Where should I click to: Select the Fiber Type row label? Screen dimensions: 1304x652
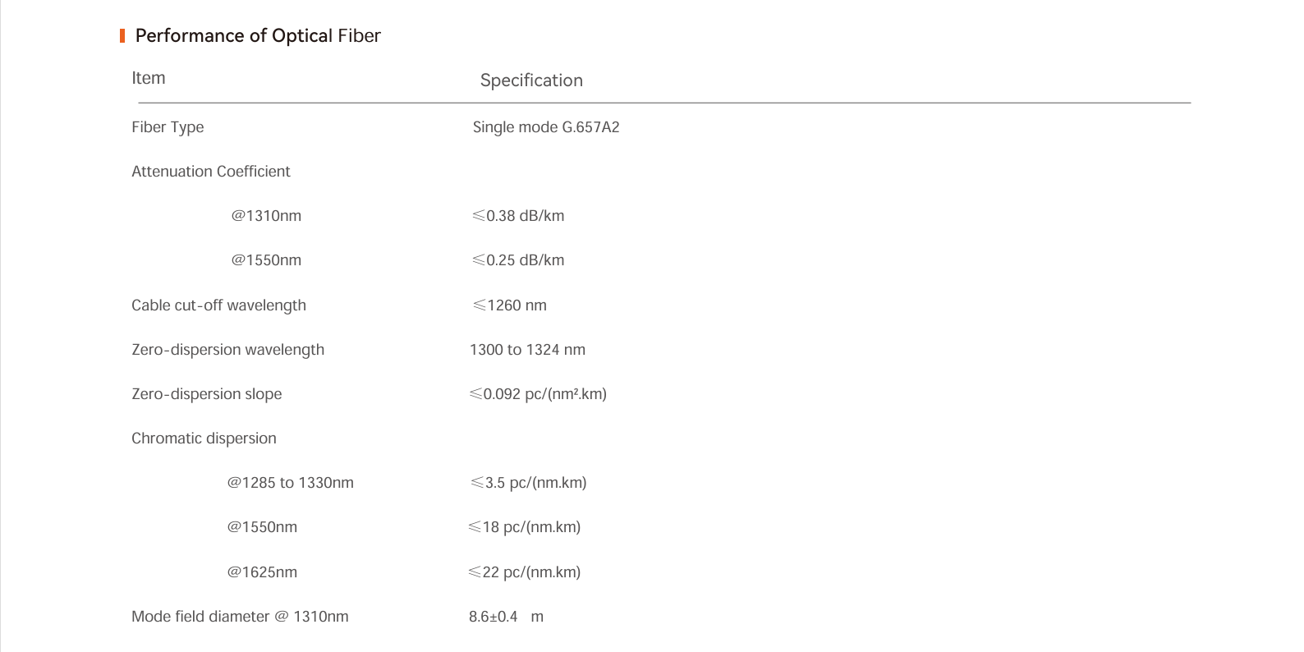[x=168, y=127]
